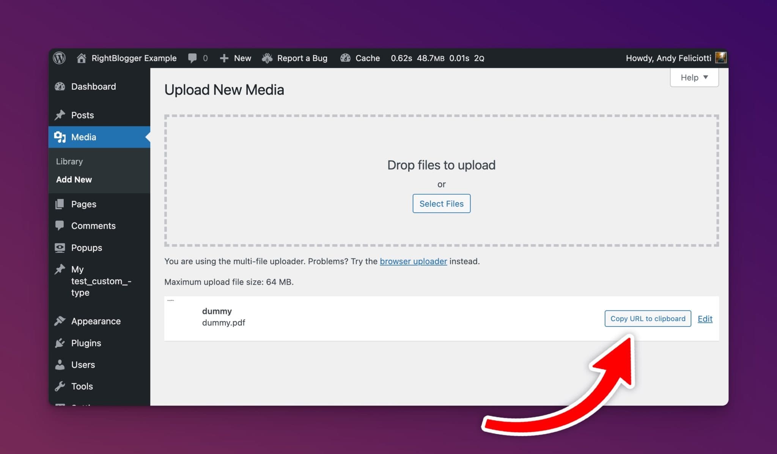Click the Media menu icon
This screenshot has height=454, width=777.
59,137
